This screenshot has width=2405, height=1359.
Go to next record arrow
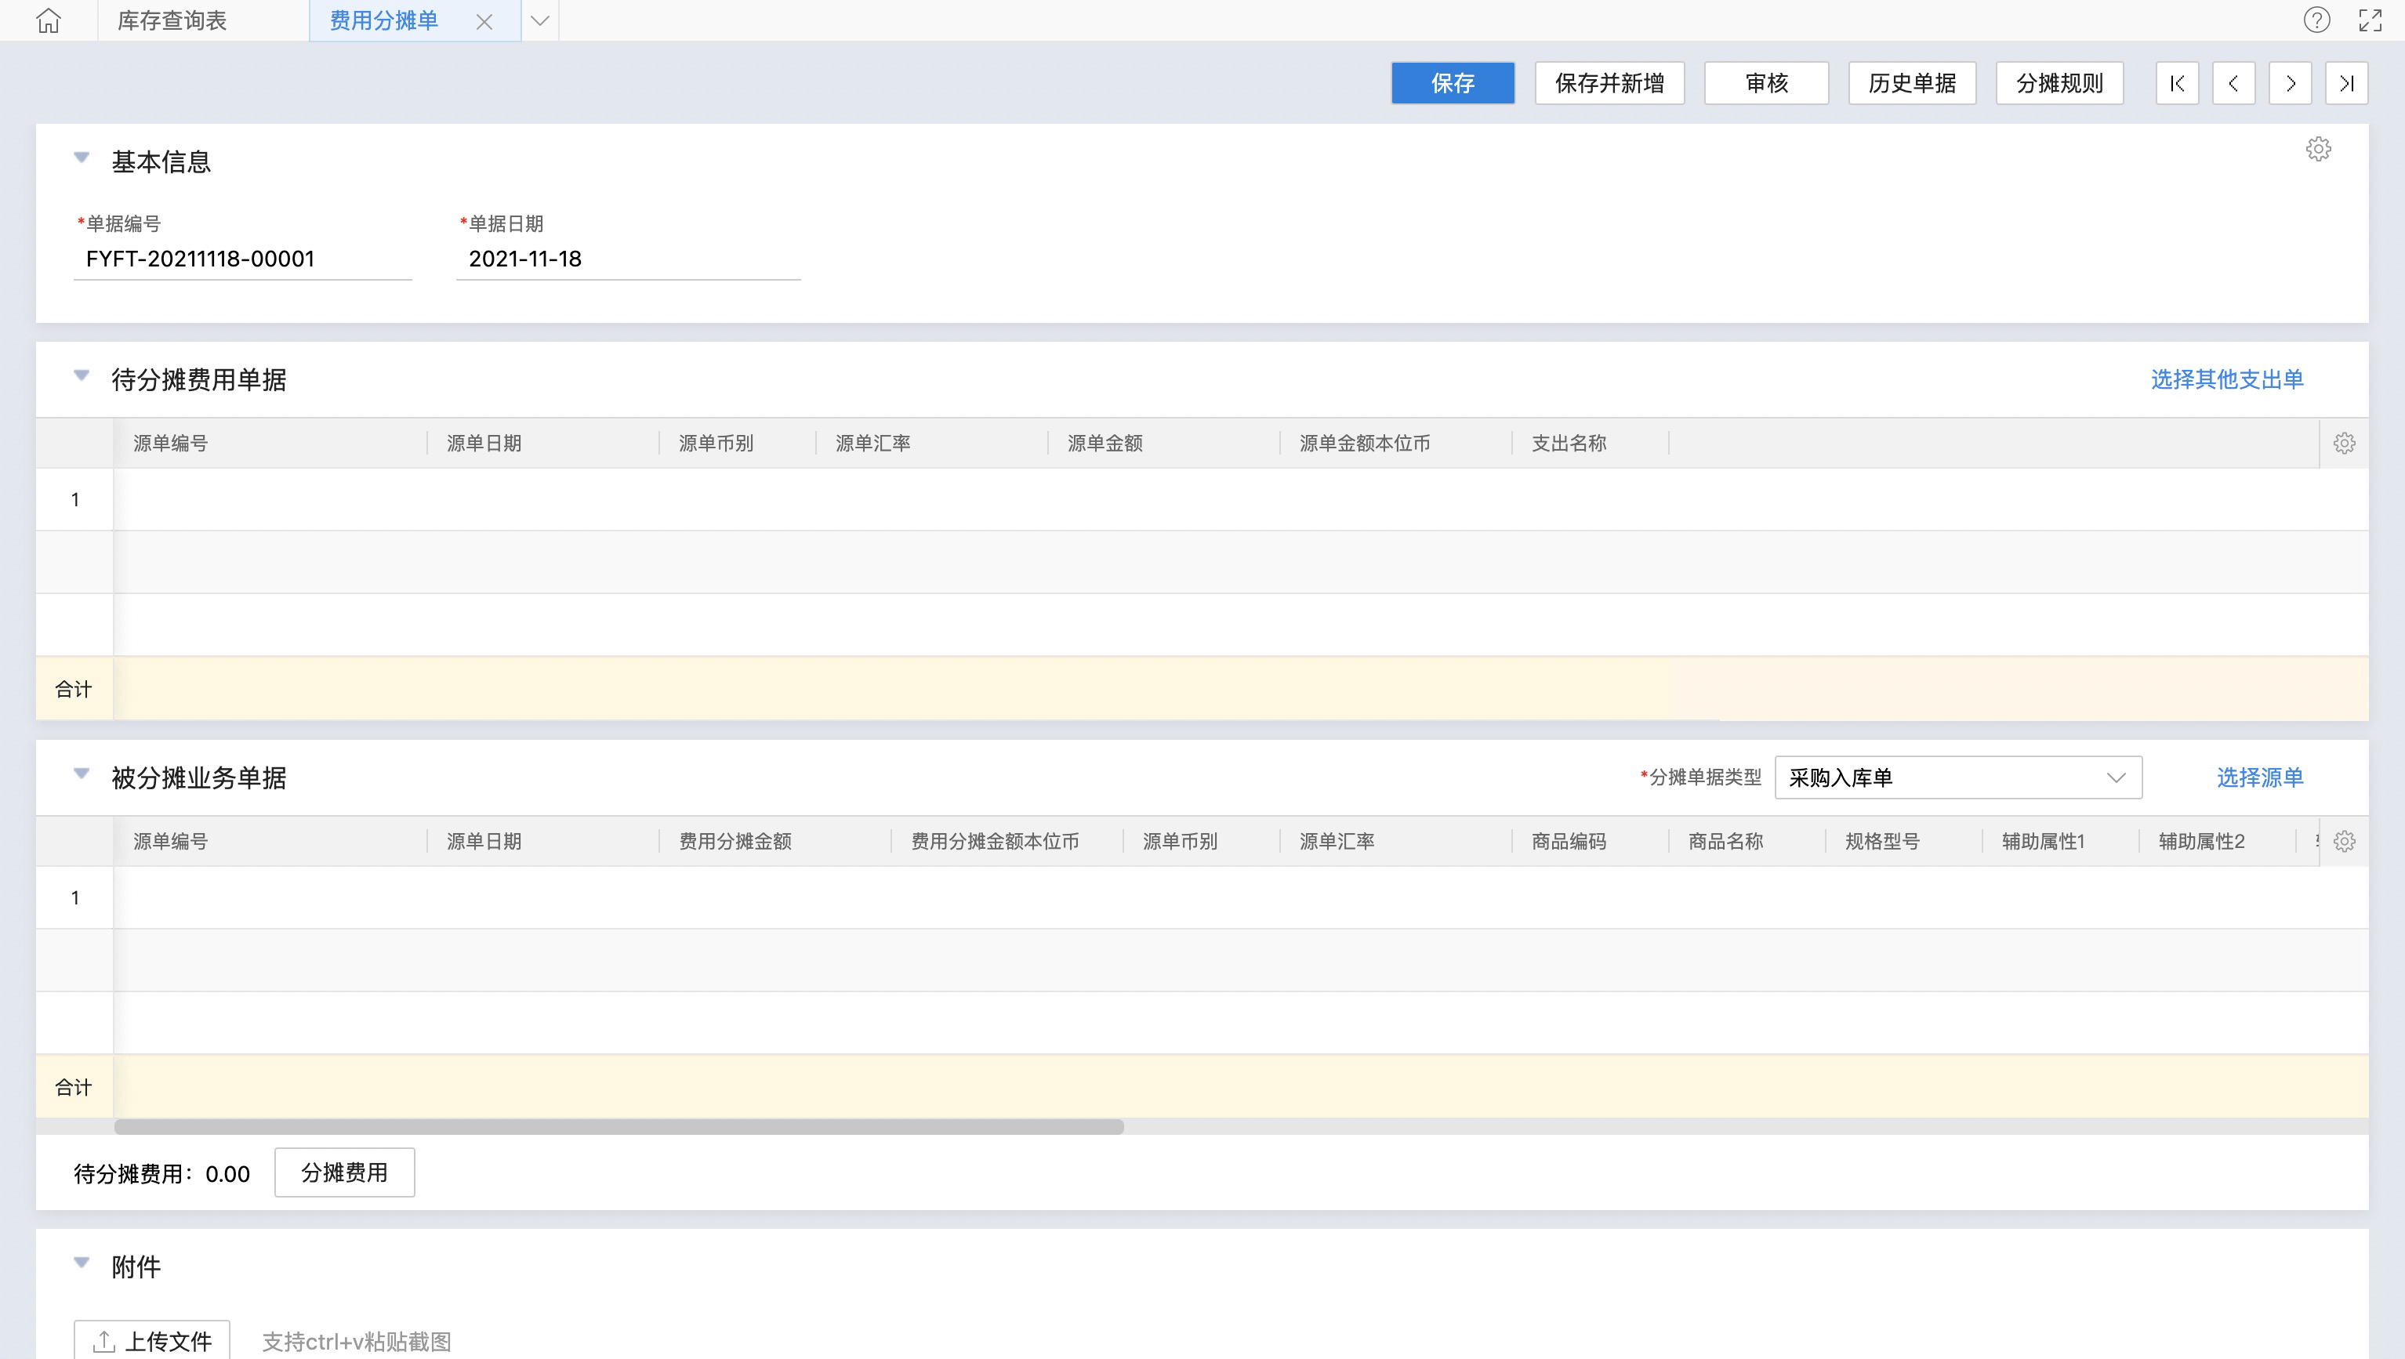point(2291,84)
